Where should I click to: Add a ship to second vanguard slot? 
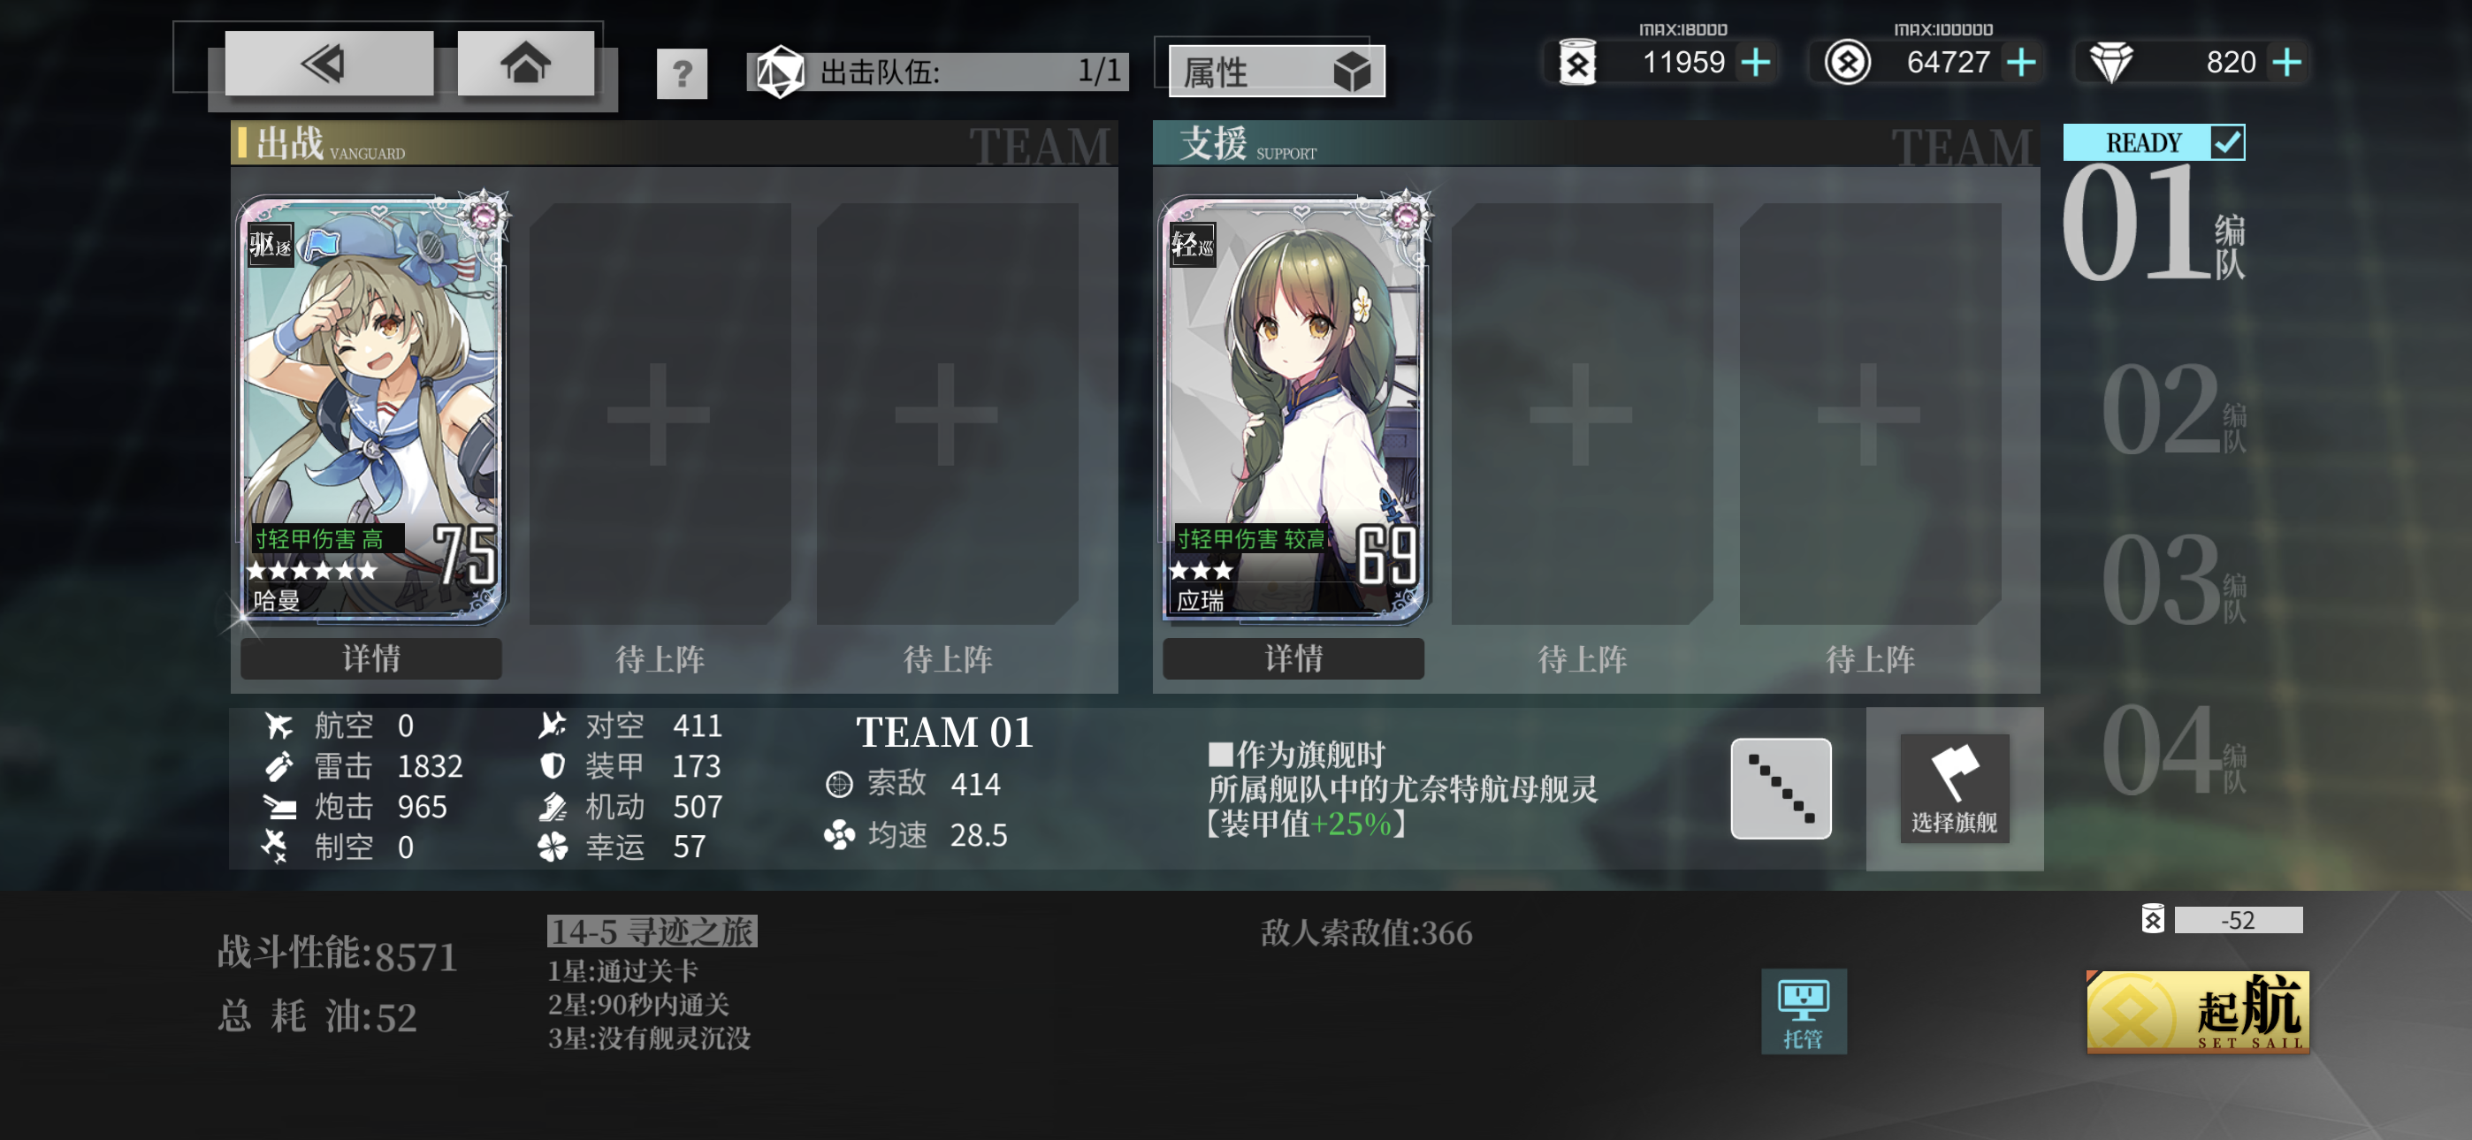point(660,414)
